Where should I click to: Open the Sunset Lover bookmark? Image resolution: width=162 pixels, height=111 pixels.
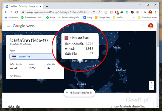[x=32, y=17]
